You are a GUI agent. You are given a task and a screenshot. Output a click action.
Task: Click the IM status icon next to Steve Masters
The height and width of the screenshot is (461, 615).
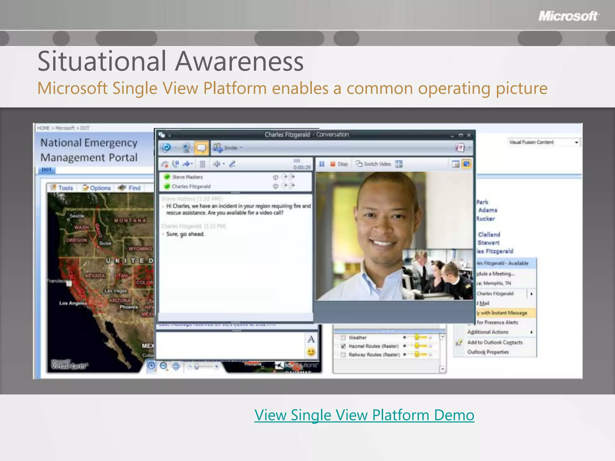tap(275, 177)
